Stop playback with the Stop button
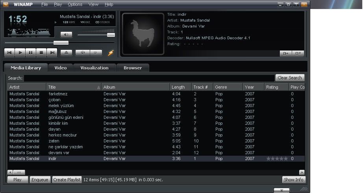363x193 pixels. (x=41, y=53)
